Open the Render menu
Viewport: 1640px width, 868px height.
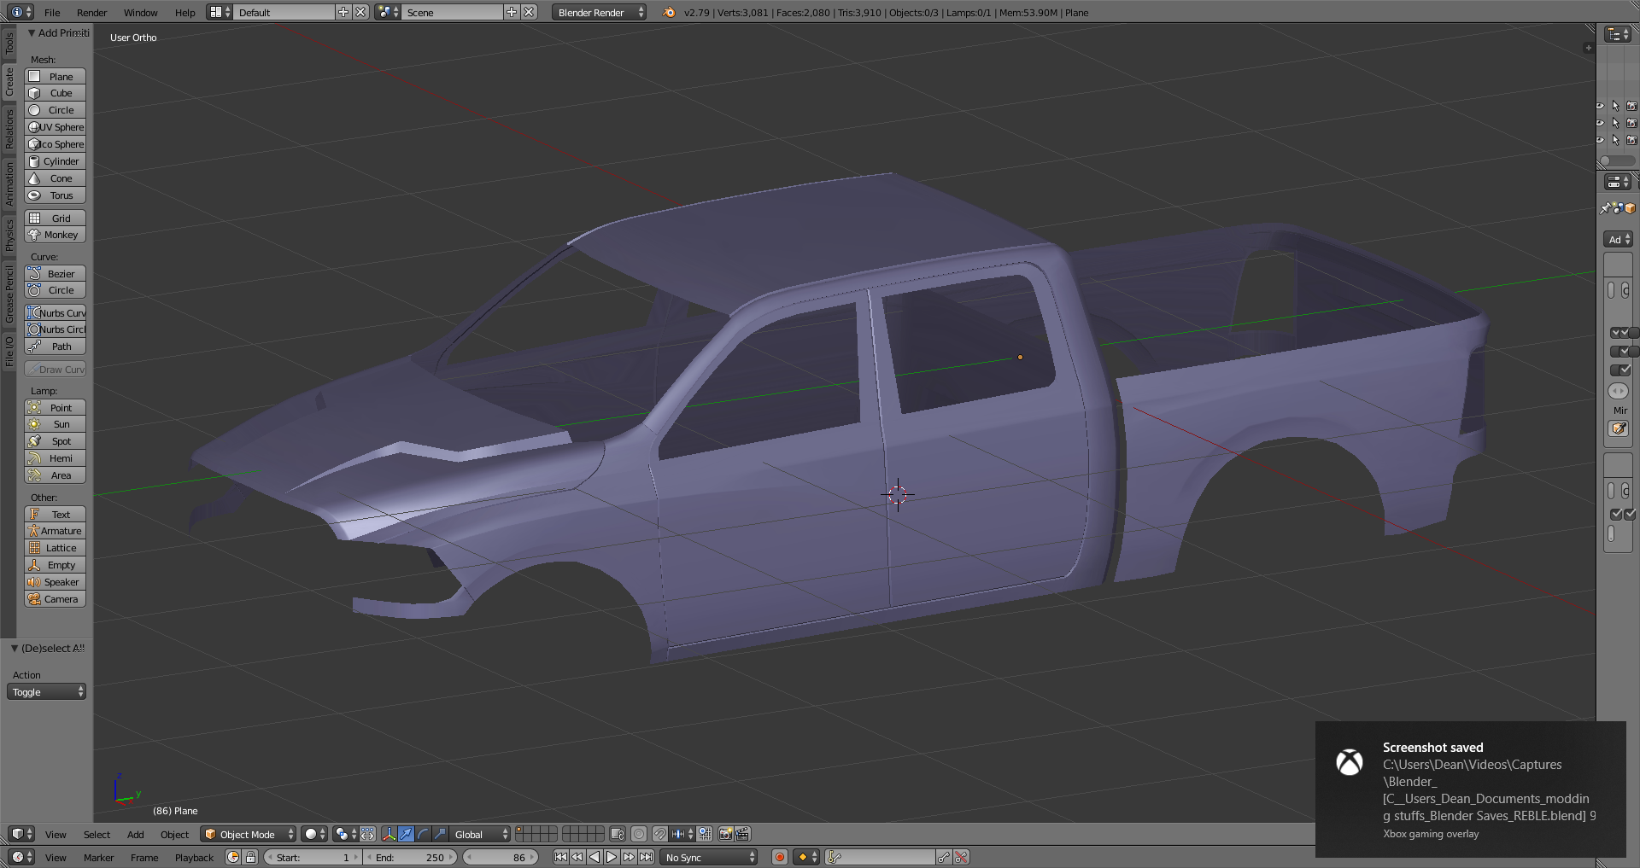(91, 13)
